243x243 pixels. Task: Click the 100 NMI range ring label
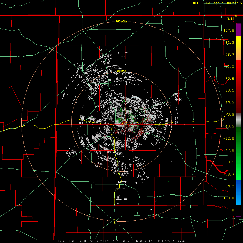pos(121,21)
